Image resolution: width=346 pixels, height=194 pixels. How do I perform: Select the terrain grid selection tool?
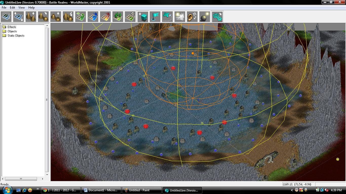click(6, 17)
